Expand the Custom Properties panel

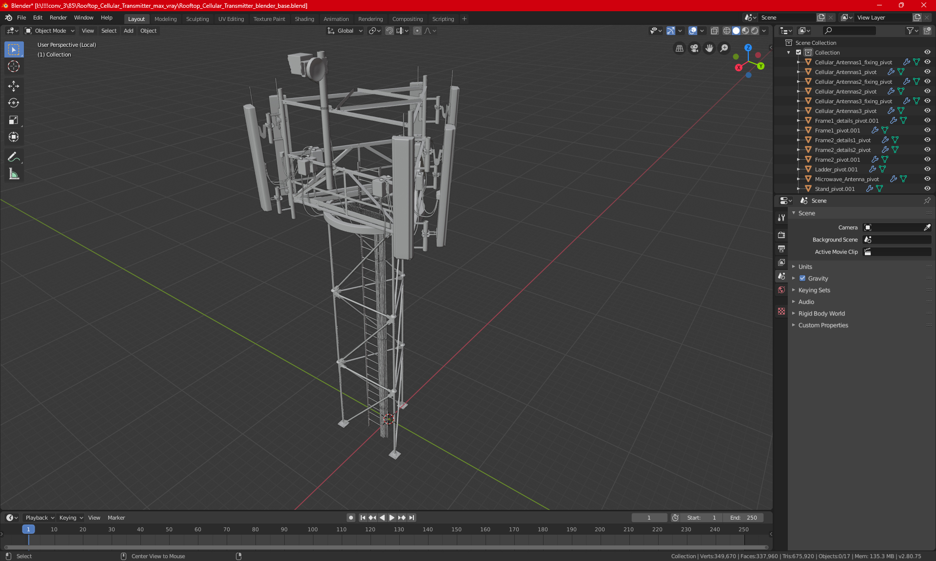(x=823, y=325)
